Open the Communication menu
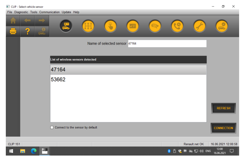Image resolution: width=248 pixels, height=160 pixels. pyautogui.click(x=49, y=12)
